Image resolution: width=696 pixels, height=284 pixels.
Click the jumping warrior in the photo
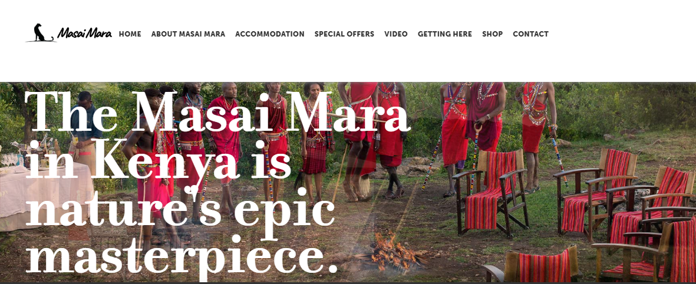pyautogui.click(x=361, y=140)
